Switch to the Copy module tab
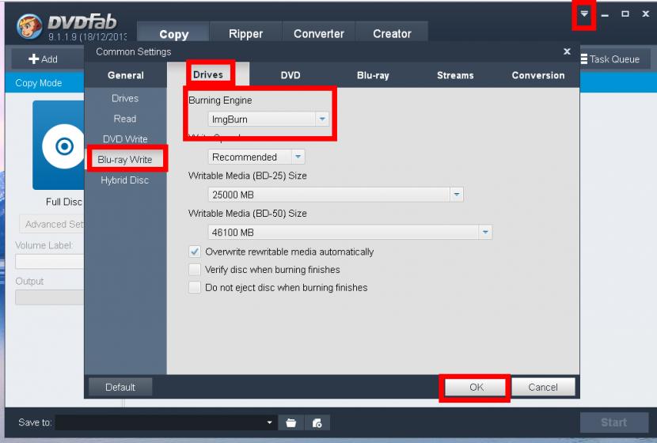657x443 pixels. (173, 33)
